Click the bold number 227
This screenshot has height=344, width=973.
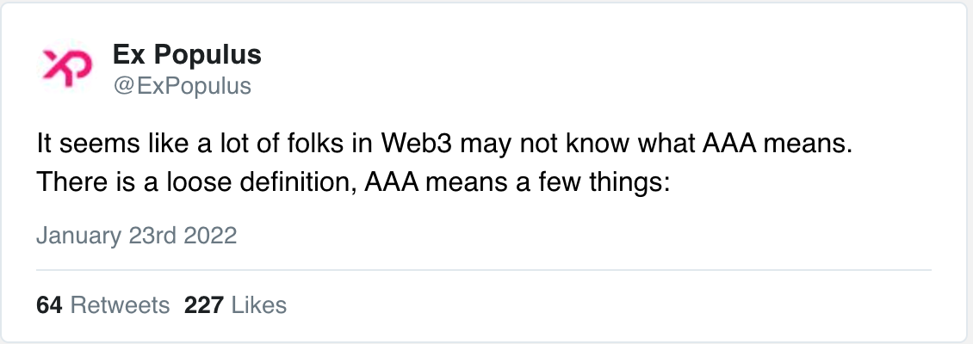pos(203,305)
